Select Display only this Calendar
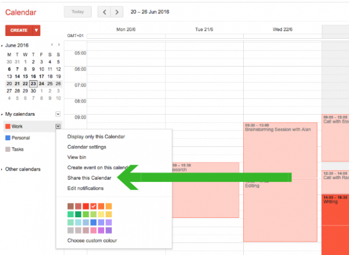349x255 pixels. (96, 136)
